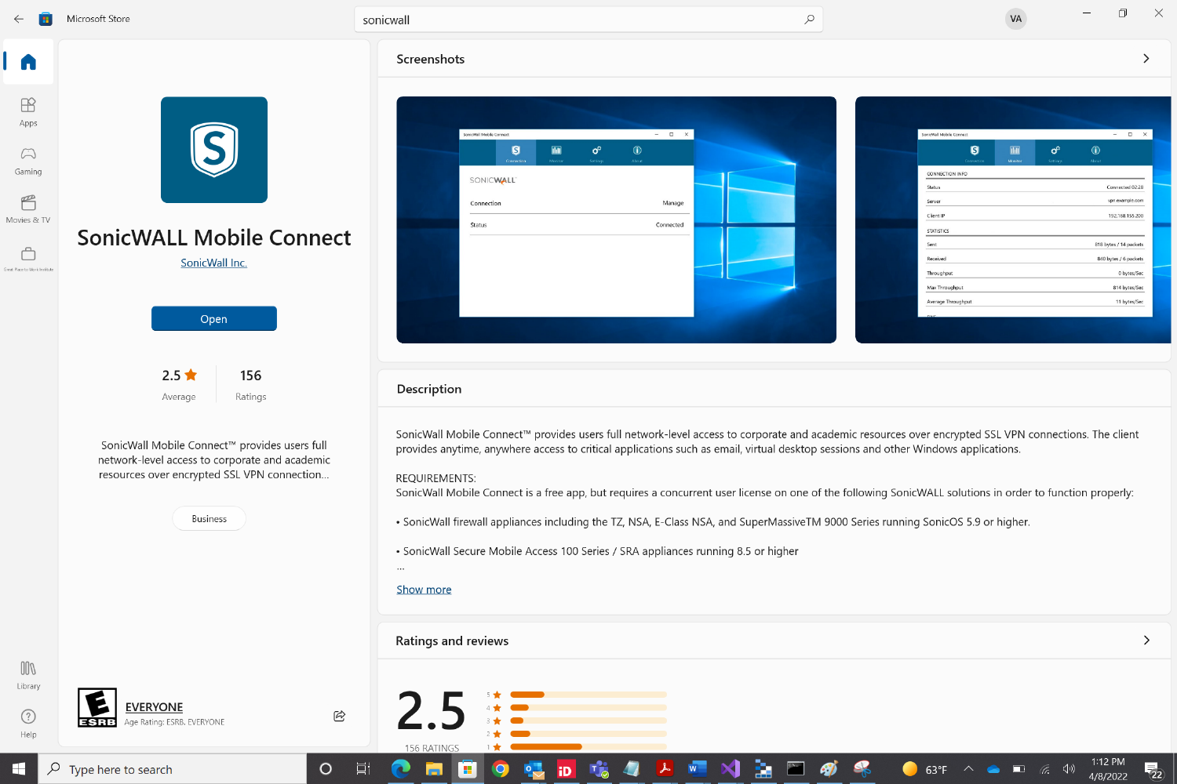Open Movies & TV section

28,209
